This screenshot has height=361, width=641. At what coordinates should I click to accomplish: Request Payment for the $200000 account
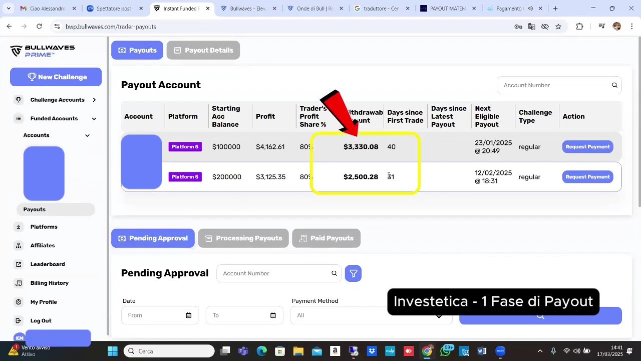587,177
